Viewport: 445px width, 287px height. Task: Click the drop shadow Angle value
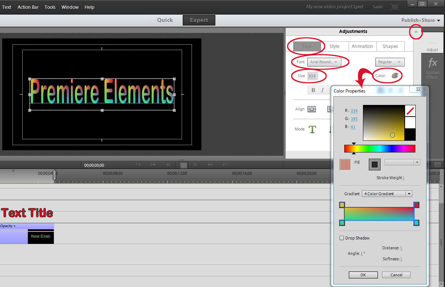pos(362,253)
